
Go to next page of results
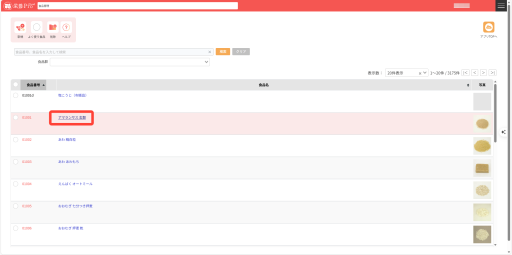pos(483,72)
